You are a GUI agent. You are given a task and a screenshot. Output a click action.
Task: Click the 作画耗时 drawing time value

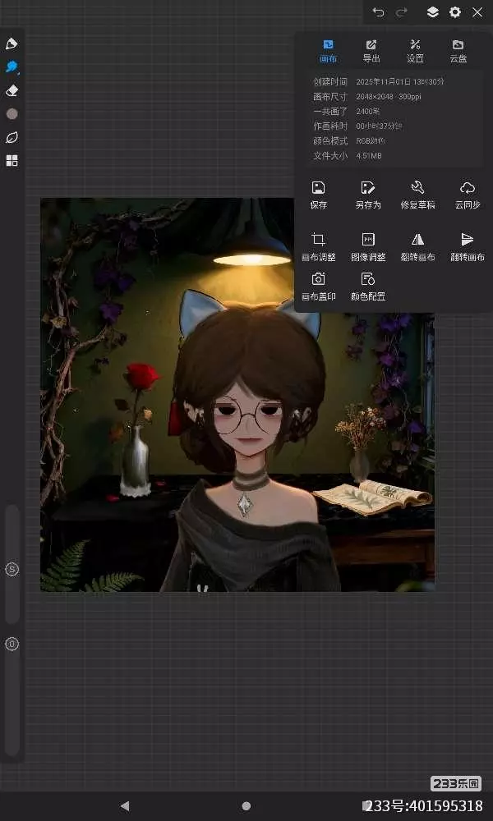[380, 126]
